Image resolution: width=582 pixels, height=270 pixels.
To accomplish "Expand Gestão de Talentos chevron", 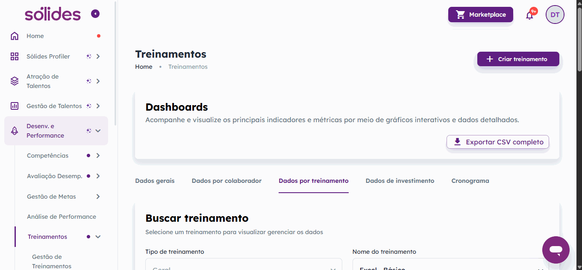I will coord(98,106).
